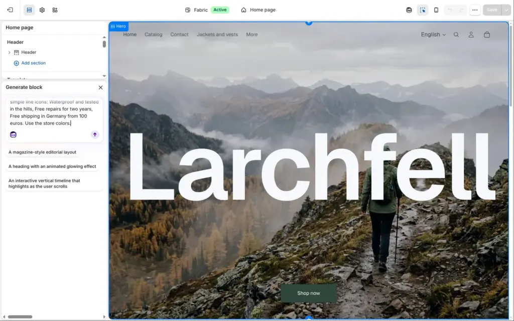Click the redo arrow icon
Screen dimensions: 514x321
(x=461, y=10)
